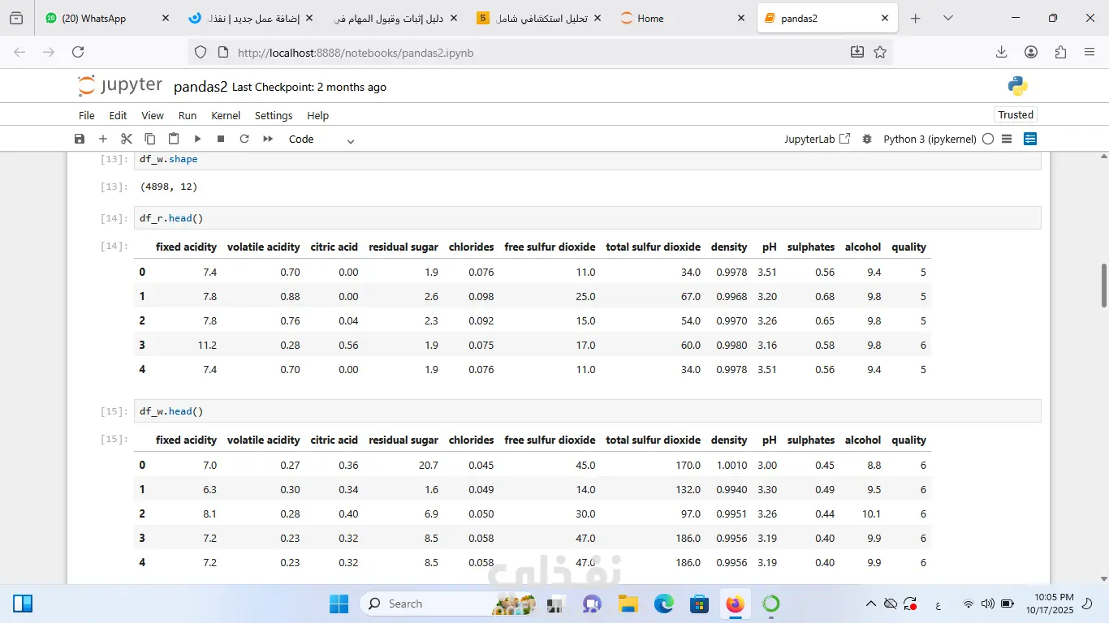
Task: Open the Kernel menu
Action: tap(226, 115)
